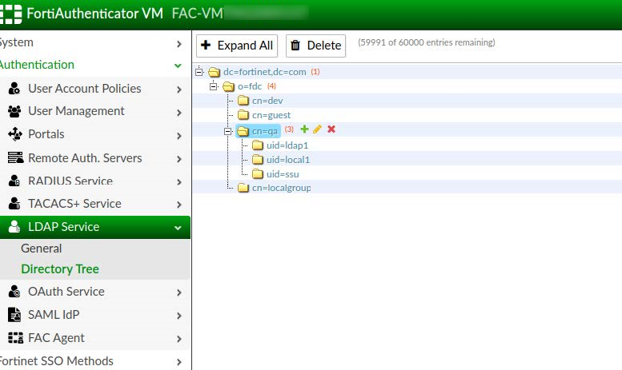The width and height of the screenshot is (622, 370).
Task: Expand the RADIUS Service chevron
Action: click(x=179, y=182)
